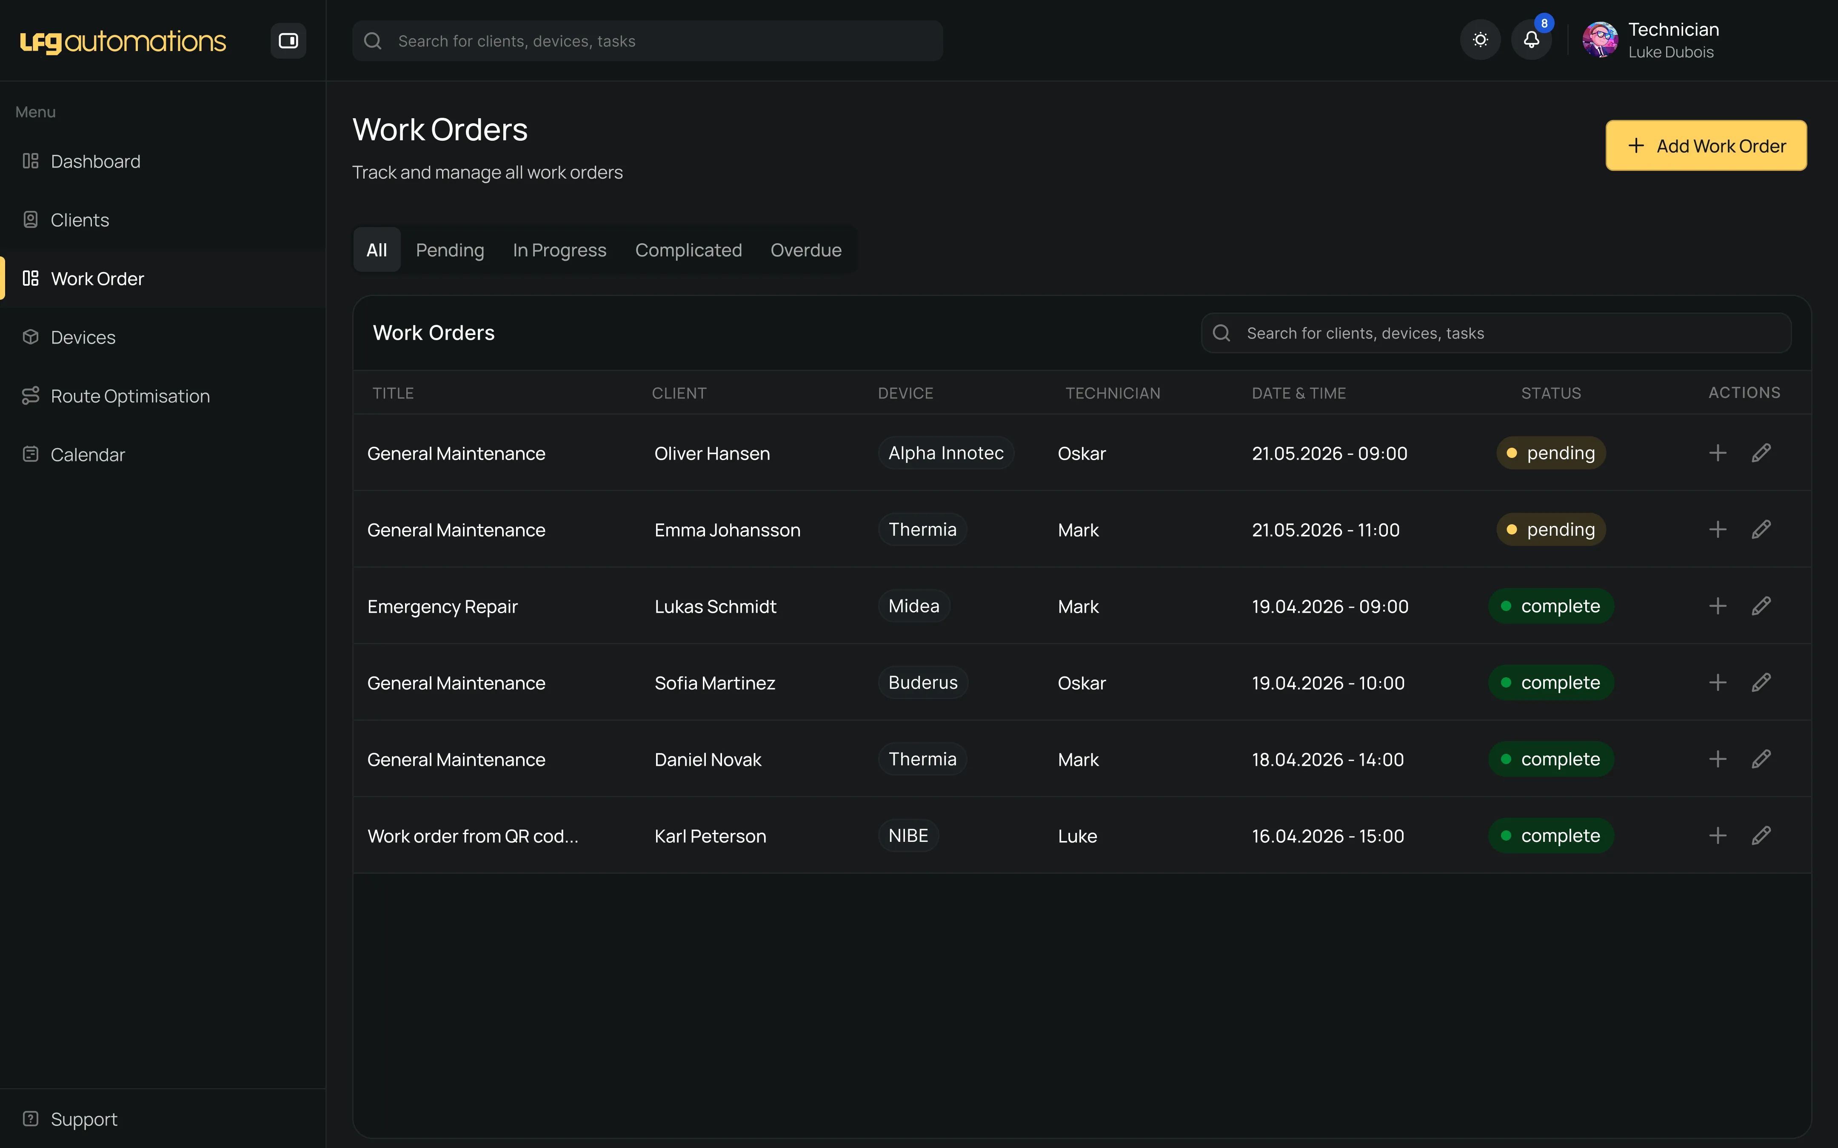Click the TECHNICIAN column header

(x=1113, y=393)
